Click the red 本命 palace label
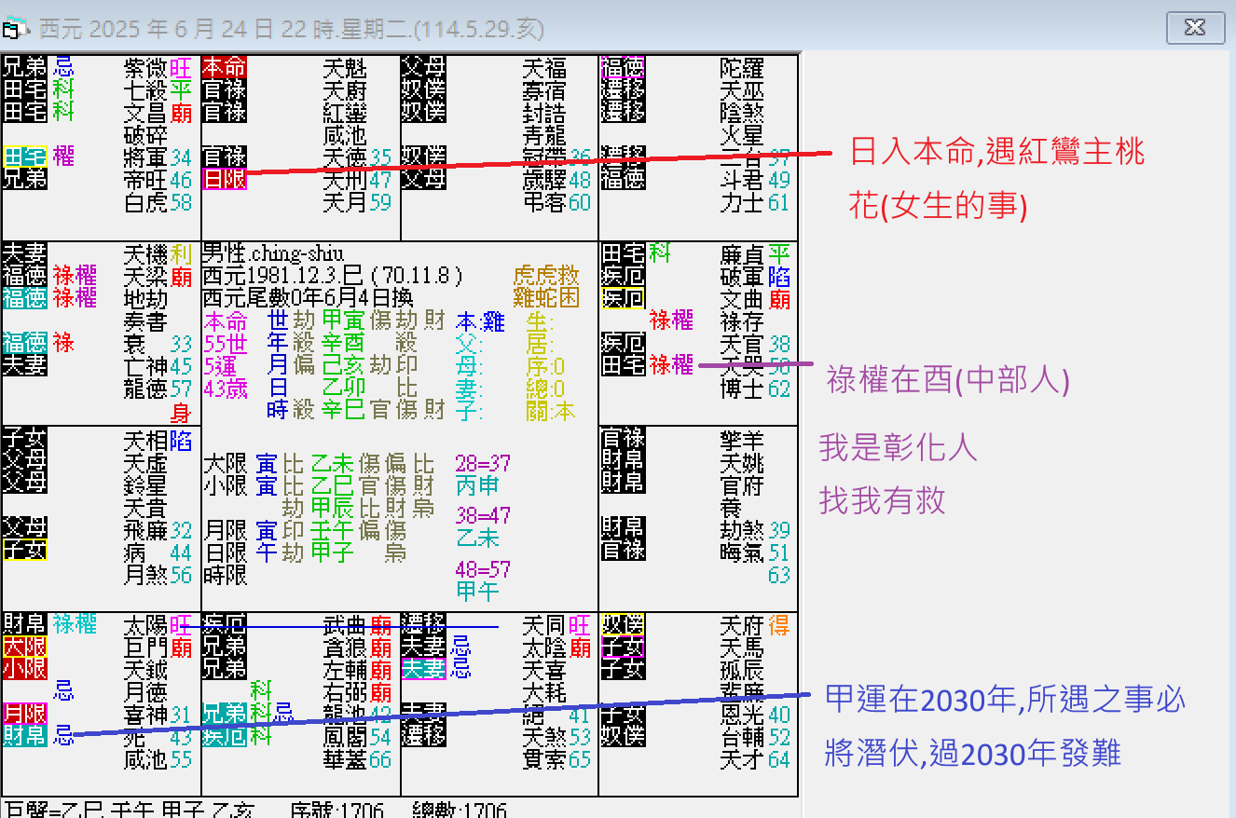 click(225, 67)
